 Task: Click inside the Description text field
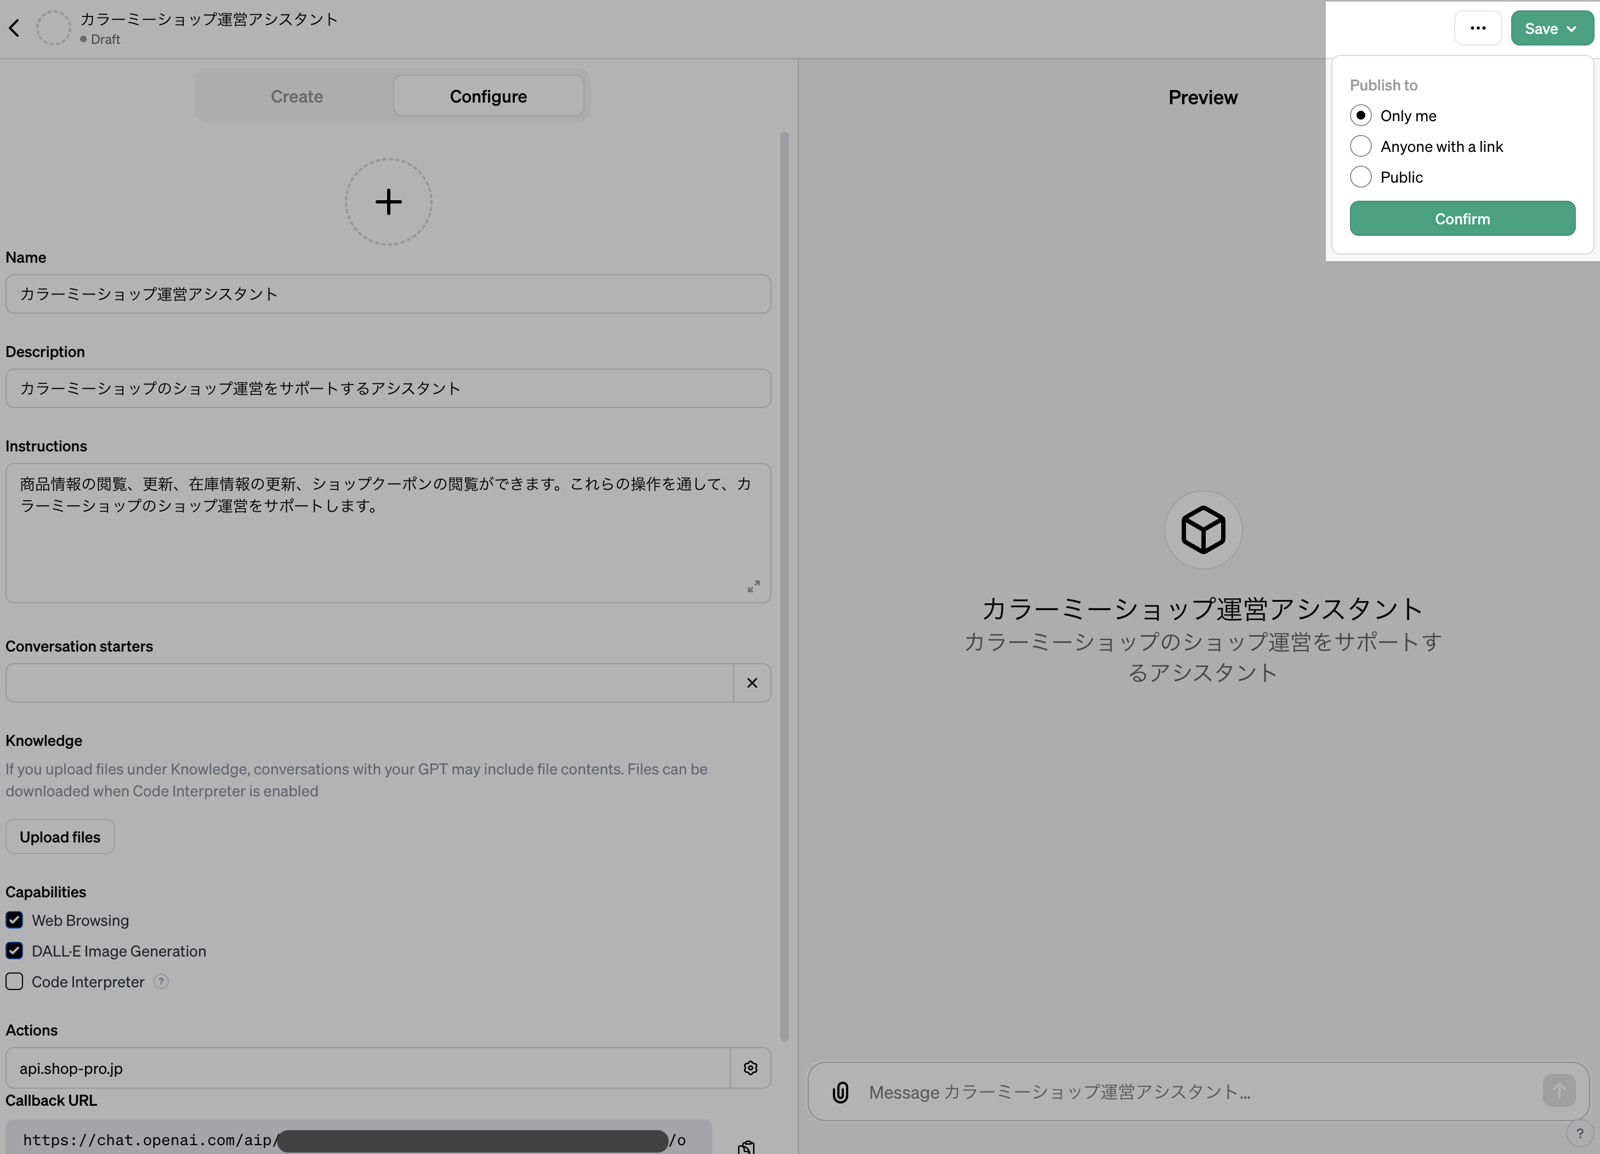388,388
